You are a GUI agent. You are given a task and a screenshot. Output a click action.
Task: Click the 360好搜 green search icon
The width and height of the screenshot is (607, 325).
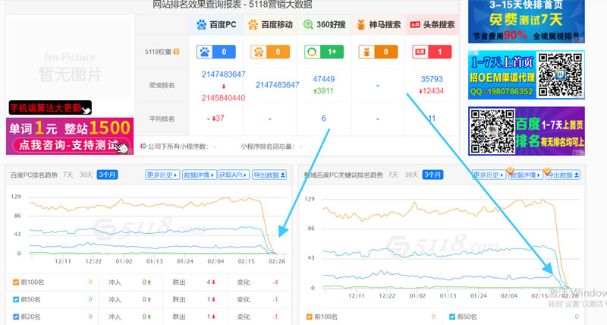point(308,25)
